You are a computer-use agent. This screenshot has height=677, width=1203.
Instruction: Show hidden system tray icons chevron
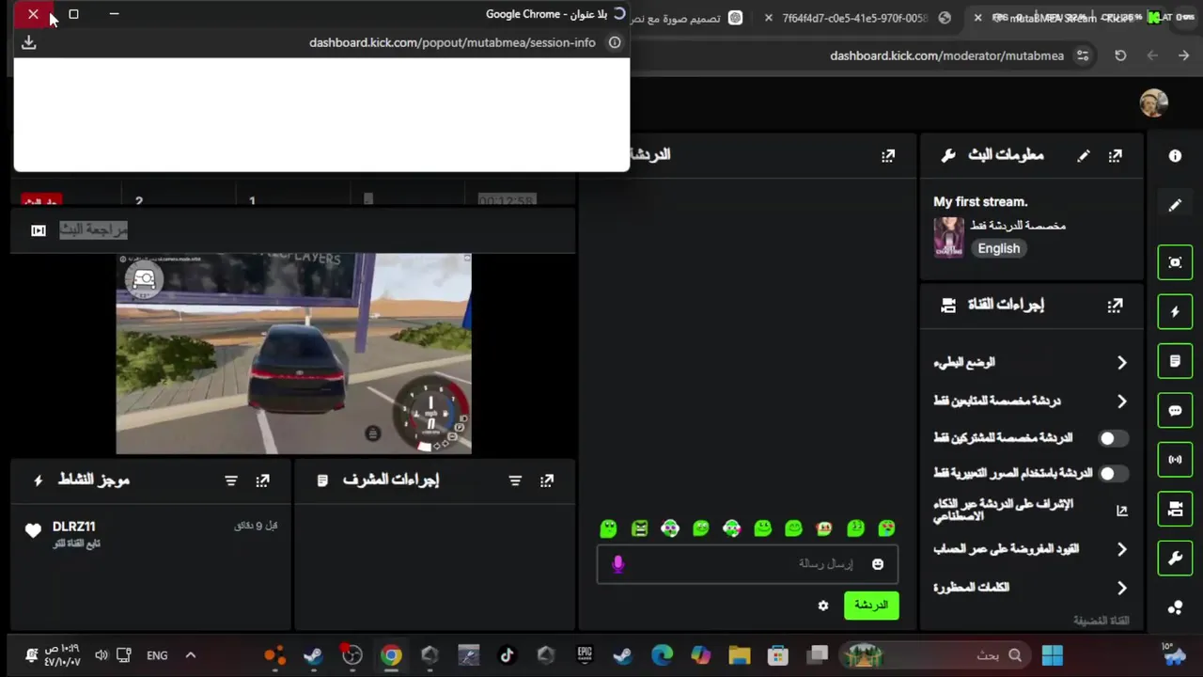(190, 655)
